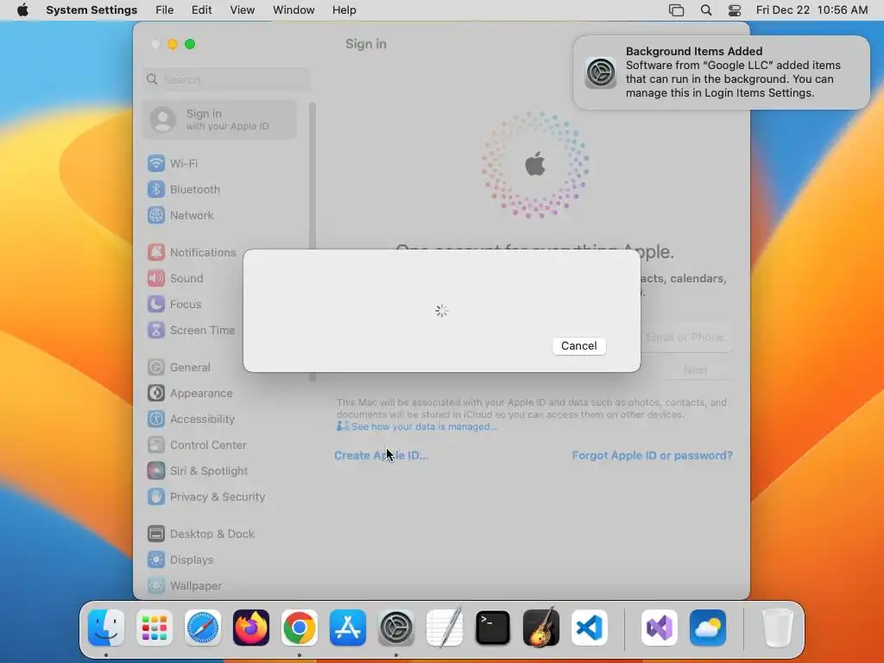Select the Wallpaper icon in sidebar
Screen dimensions: 884x663
coord(156,586)
